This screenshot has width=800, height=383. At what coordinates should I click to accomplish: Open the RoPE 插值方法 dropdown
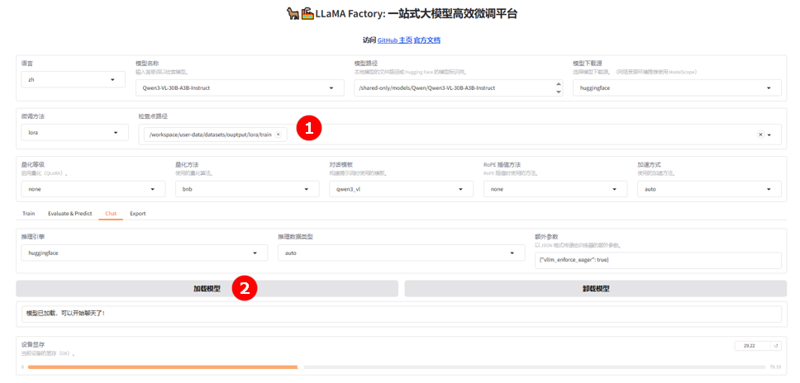[555, 189]
